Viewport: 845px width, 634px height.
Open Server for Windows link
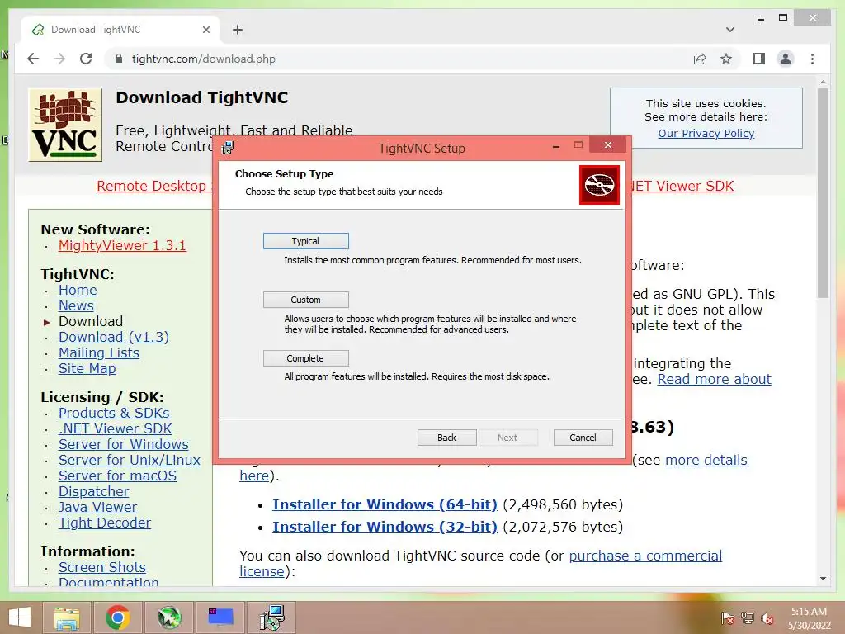[124, 444]
